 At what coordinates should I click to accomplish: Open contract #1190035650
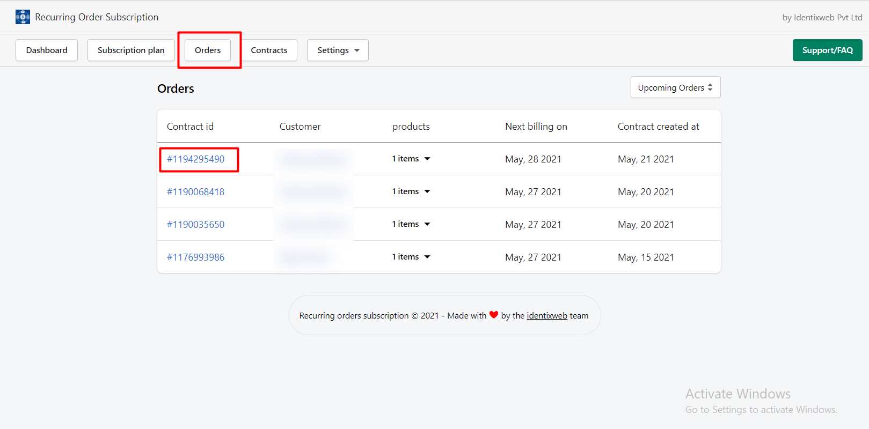(x=196, y=225)
